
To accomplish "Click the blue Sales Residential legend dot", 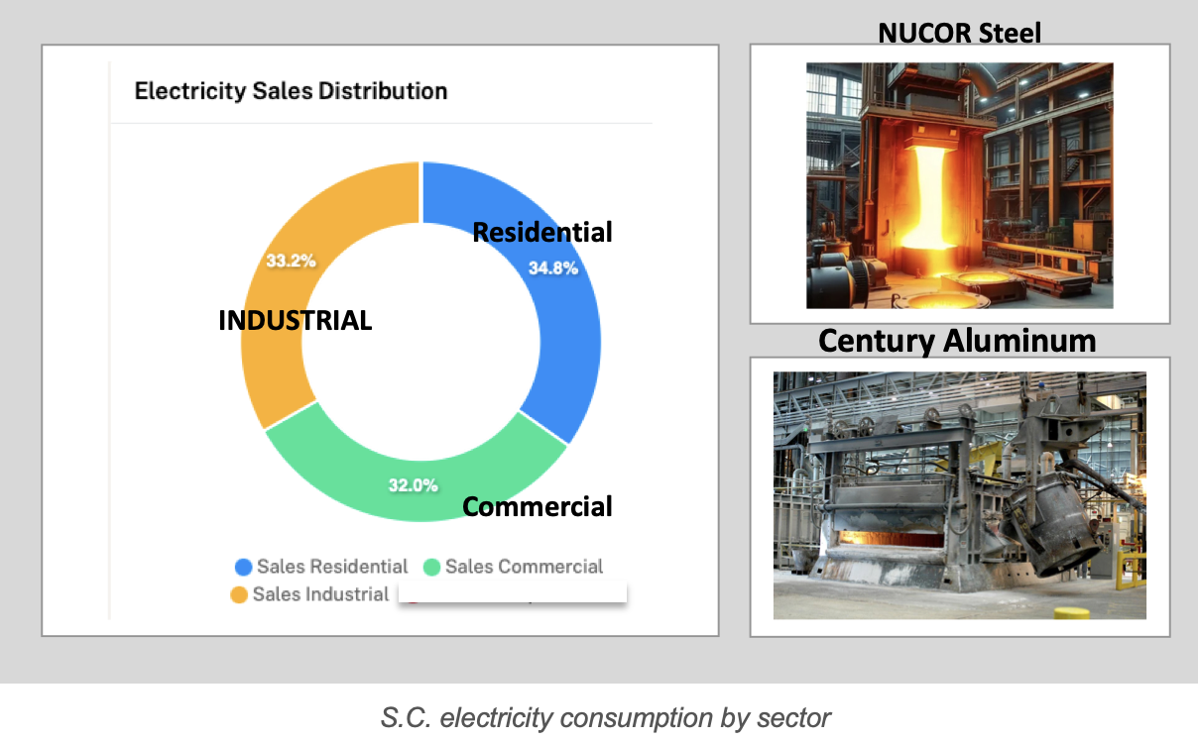I will (243, 568).
